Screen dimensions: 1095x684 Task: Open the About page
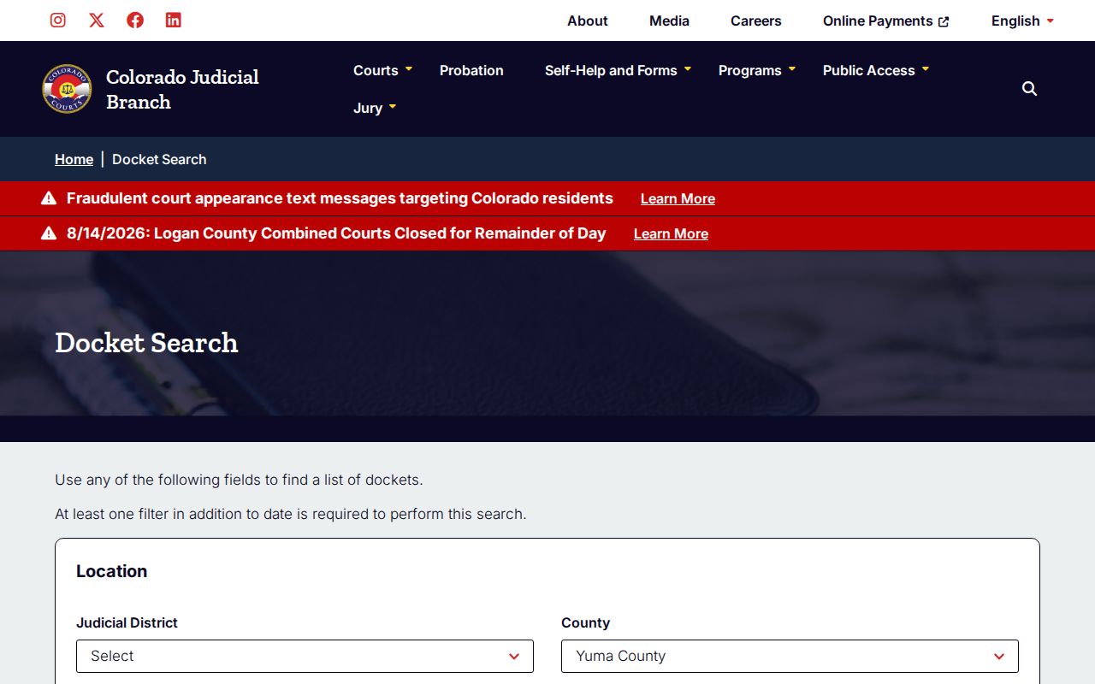(588, 21)
